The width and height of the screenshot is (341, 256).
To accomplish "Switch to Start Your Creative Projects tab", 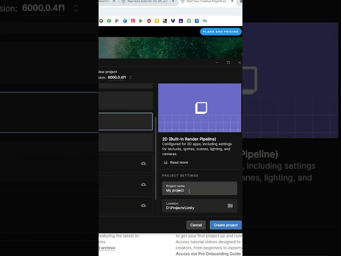I will coord(207,2).
